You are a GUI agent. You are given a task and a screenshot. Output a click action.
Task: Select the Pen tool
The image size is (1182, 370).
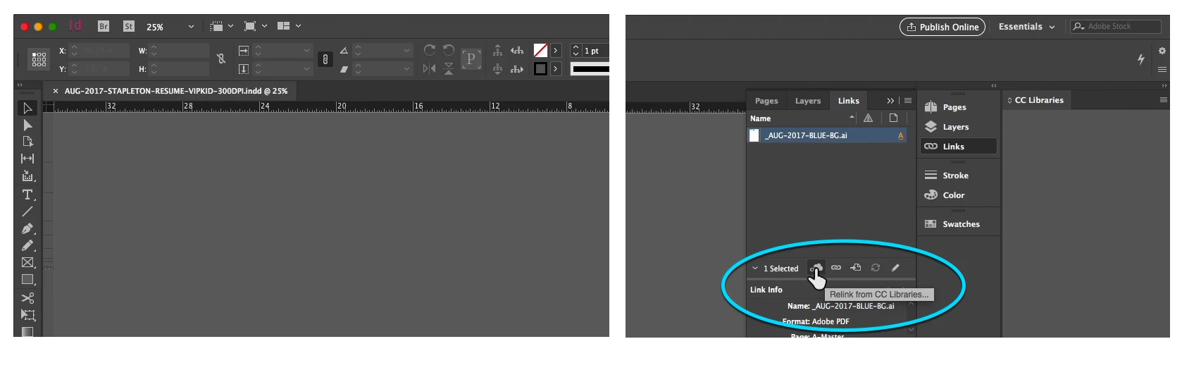click(27, 228)
